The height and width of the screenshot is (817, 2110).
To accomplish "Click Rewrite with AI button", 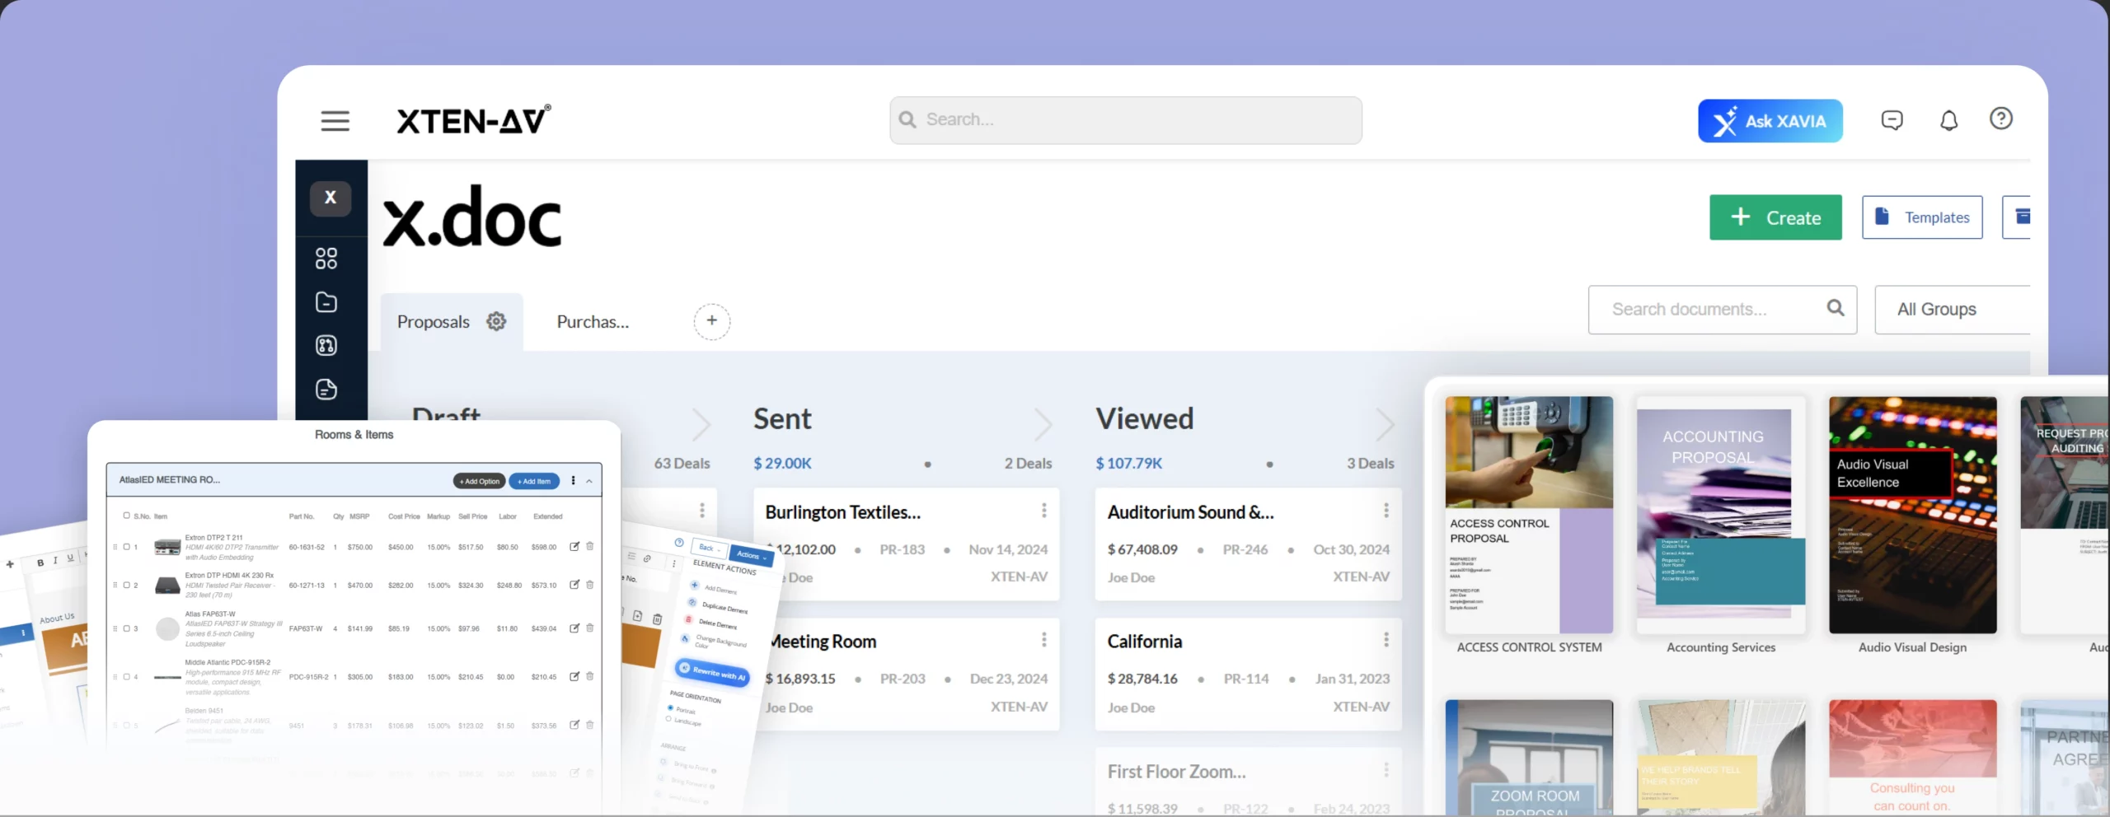I will (x=712, y=672).
